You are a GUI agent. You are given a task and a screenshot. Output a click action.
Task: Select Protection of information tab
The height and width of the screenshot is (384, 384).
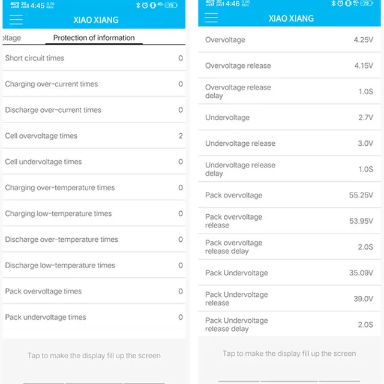(x=94, y=38)
